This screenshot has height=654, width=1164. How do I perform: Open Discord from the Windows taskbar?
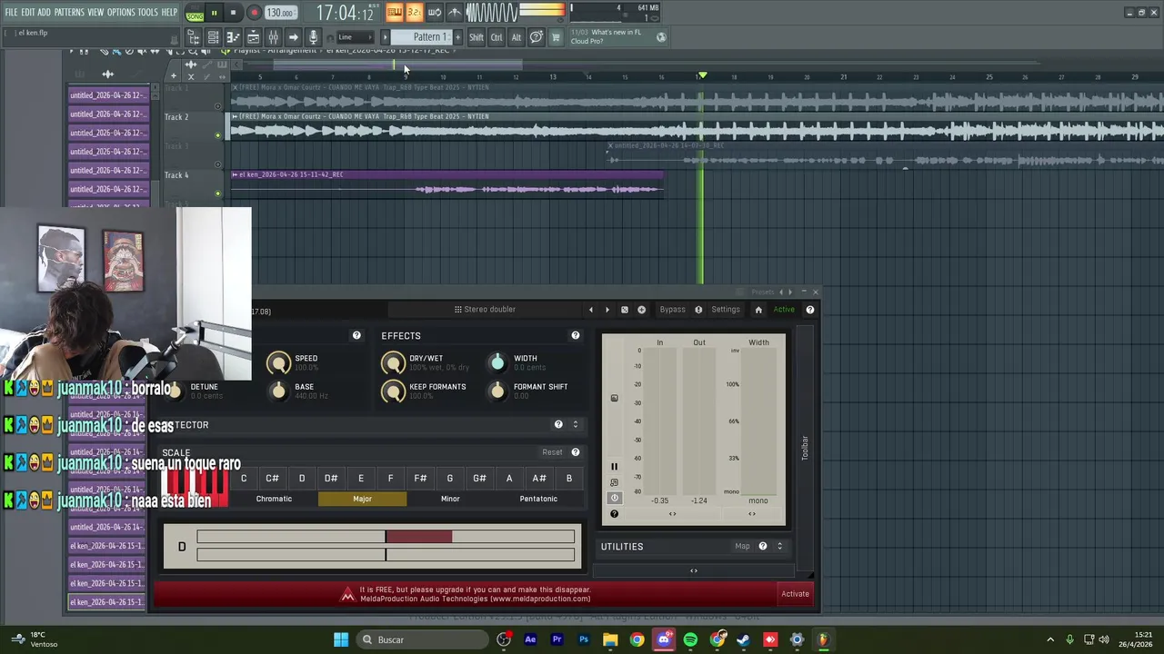tap(664, 639)
